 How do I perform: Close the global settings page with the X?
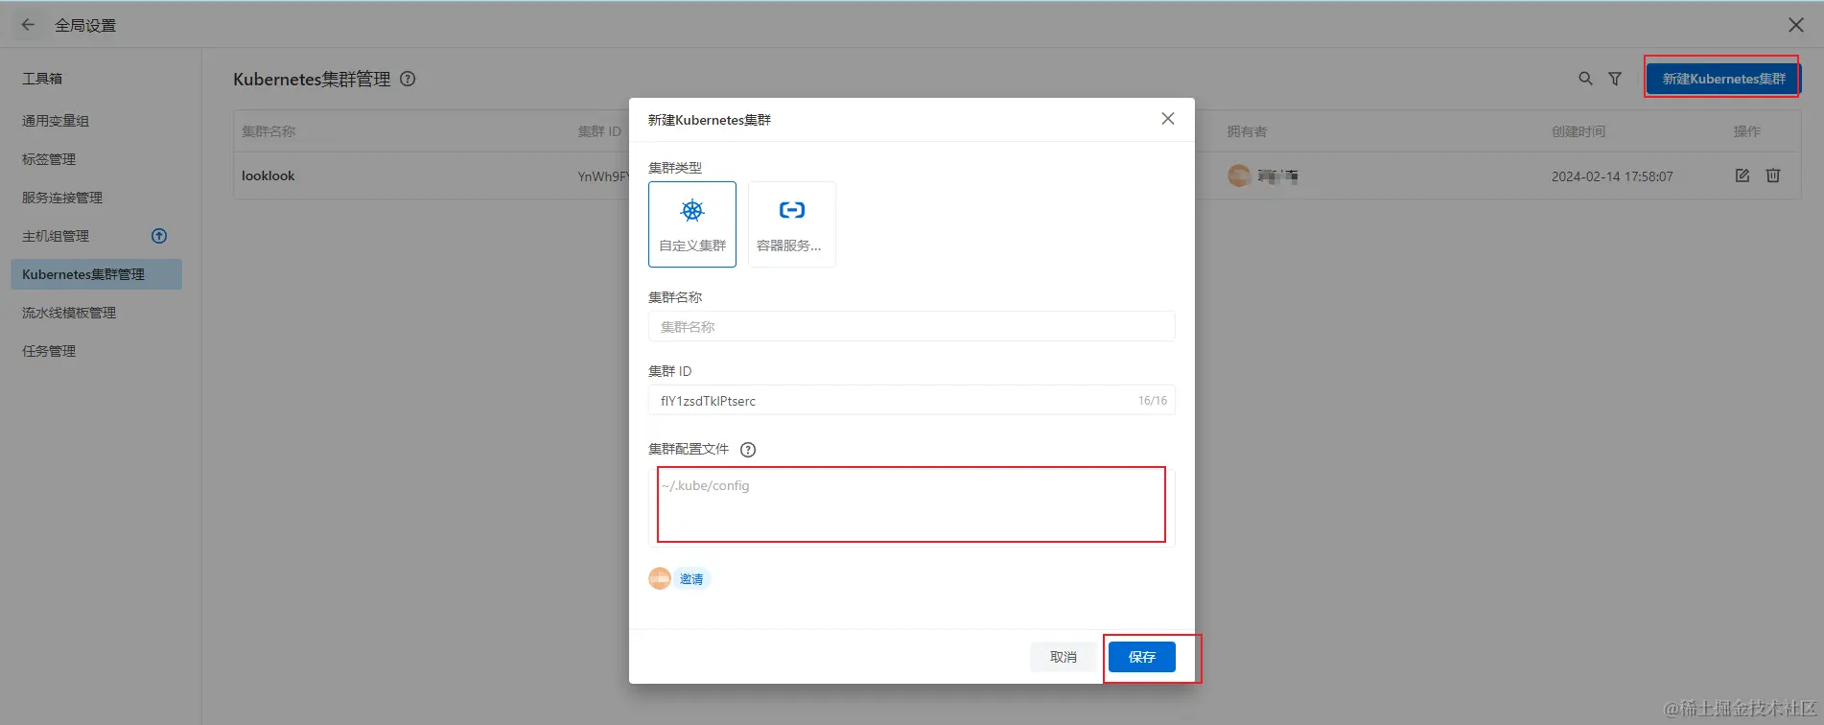pos(1795,25)
